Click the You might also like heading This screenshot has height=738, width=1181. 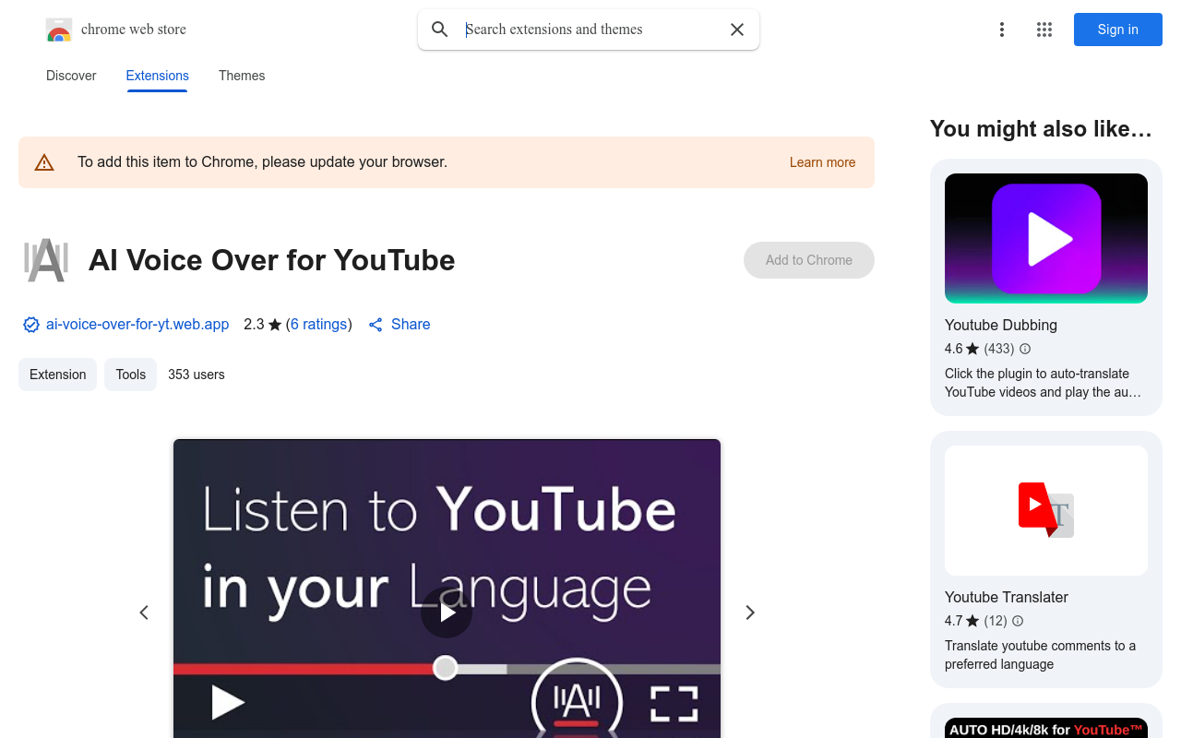tap(1041, 129)
